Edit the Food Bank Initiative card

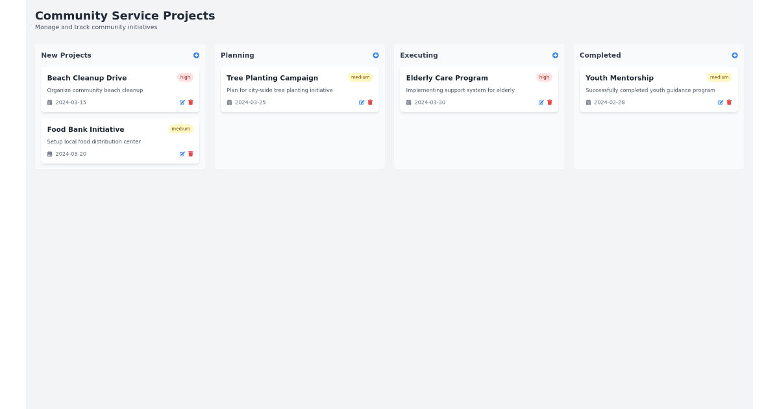point(181,154)
